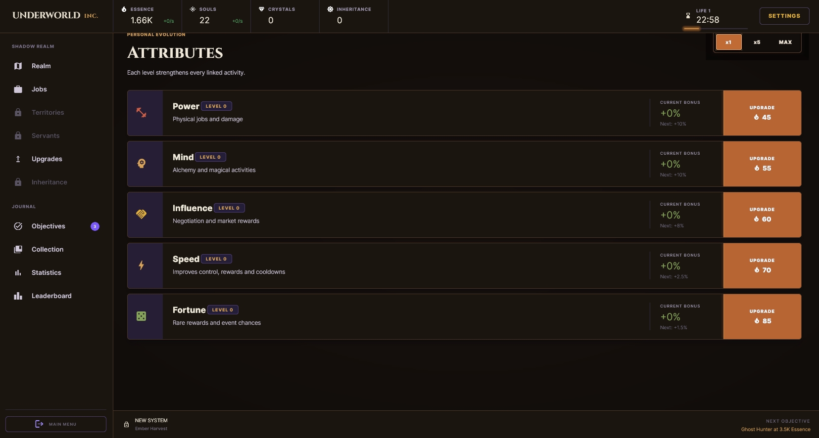Click the Influence handshake attribute icon
Screen dimensions: 819x438
tap(142, 215)
